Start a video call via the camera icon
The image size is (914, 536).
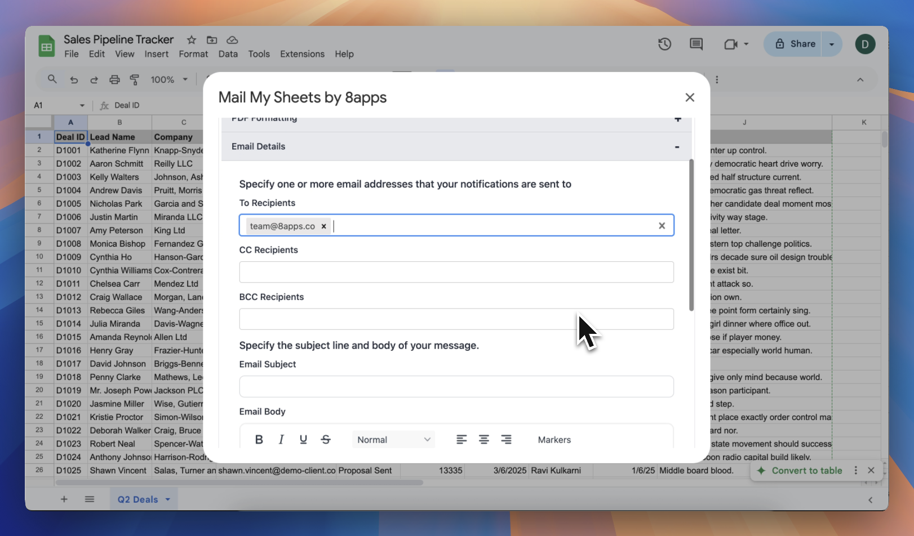[x=731, y=44]
